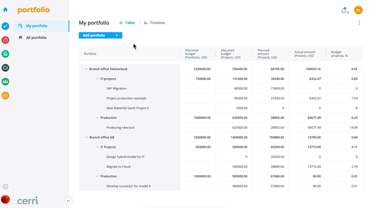Open All portfolio in side menu
The height and width of the screenshot is (208, 370).
click(36, 38)
